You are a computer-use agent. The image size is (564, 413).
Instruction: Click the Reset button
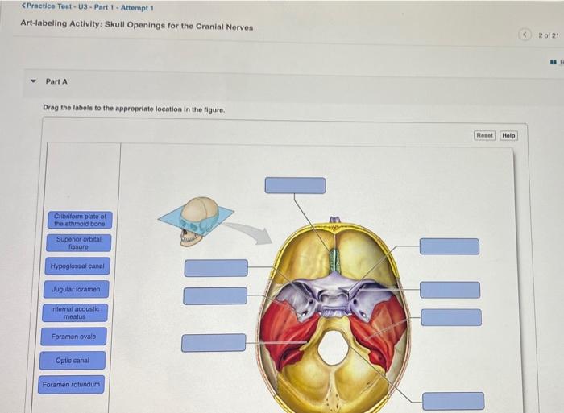(x=484, y=135)
